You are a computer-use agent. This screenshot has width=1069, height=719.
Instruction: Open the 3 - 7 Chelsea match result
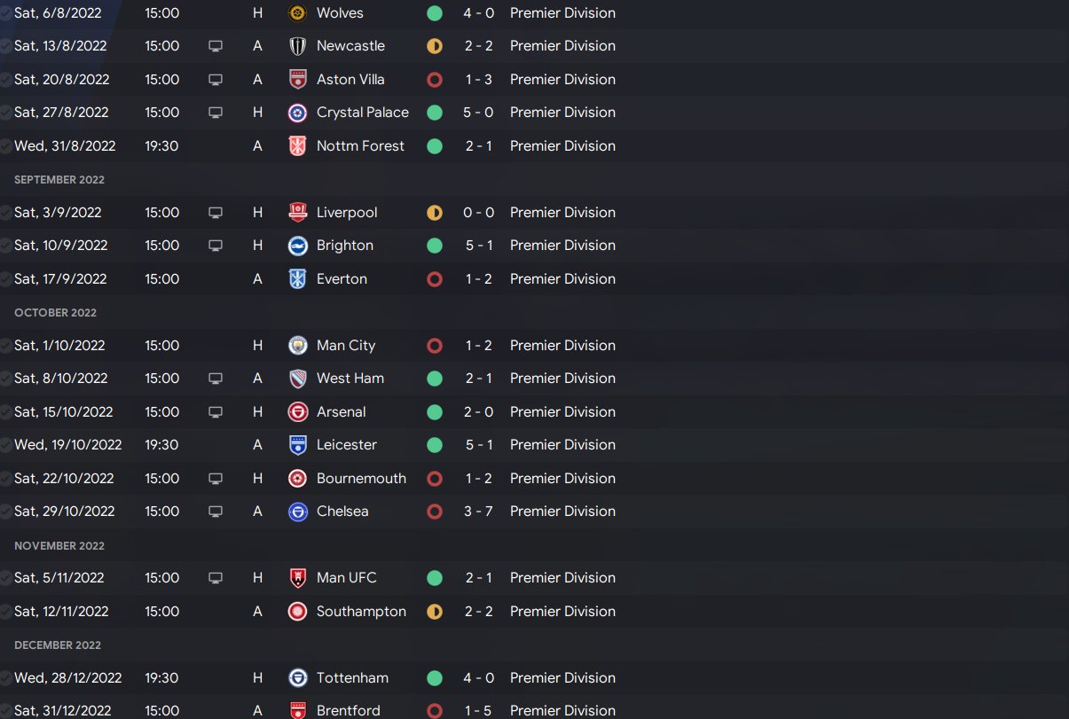point(479,512)
